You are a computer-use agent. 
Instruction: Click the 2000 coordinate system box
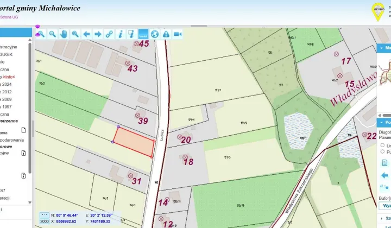click(x=45, y=221)
